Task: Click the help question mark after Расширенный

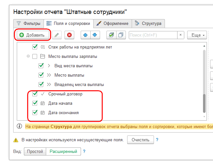Action: (x=84, y=152)
